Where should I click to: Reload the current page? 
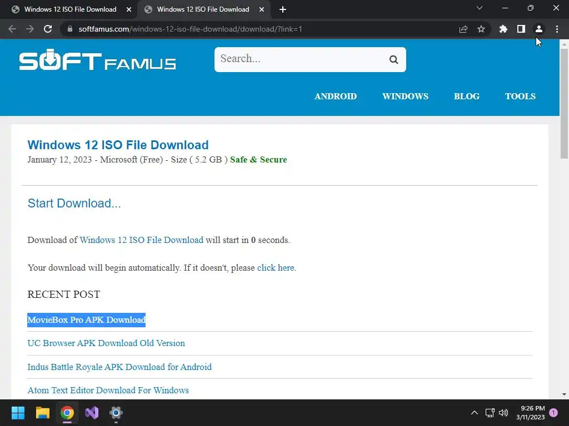point(48,29)
